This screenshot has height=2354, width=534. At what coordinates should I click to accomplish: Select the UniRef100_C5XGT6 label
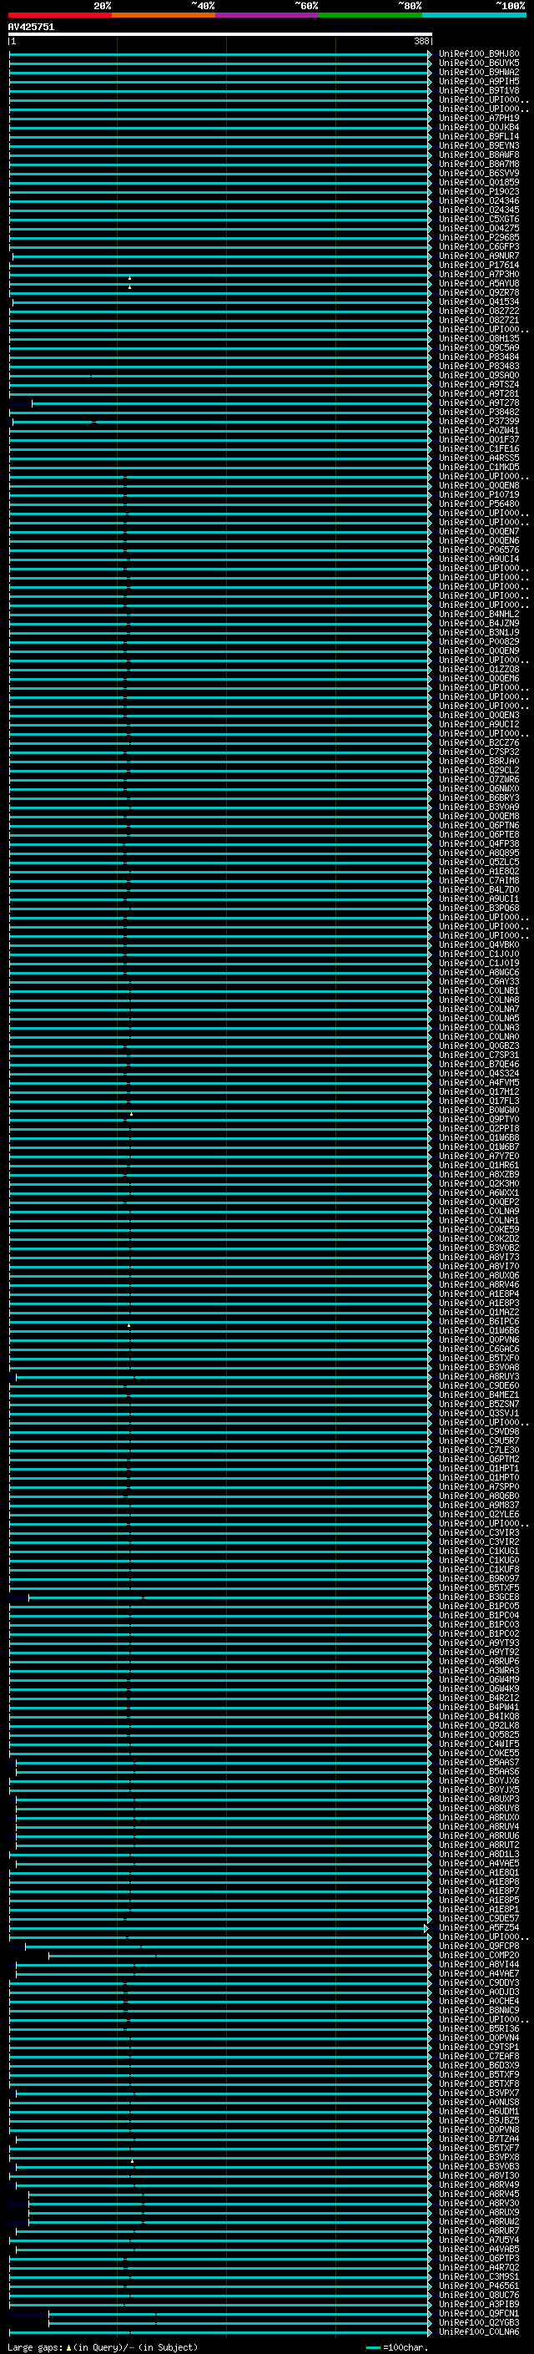[x=479, y=220]
